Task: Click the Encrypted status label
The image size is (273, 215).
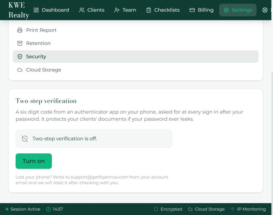Action: (x=171, y=209)
